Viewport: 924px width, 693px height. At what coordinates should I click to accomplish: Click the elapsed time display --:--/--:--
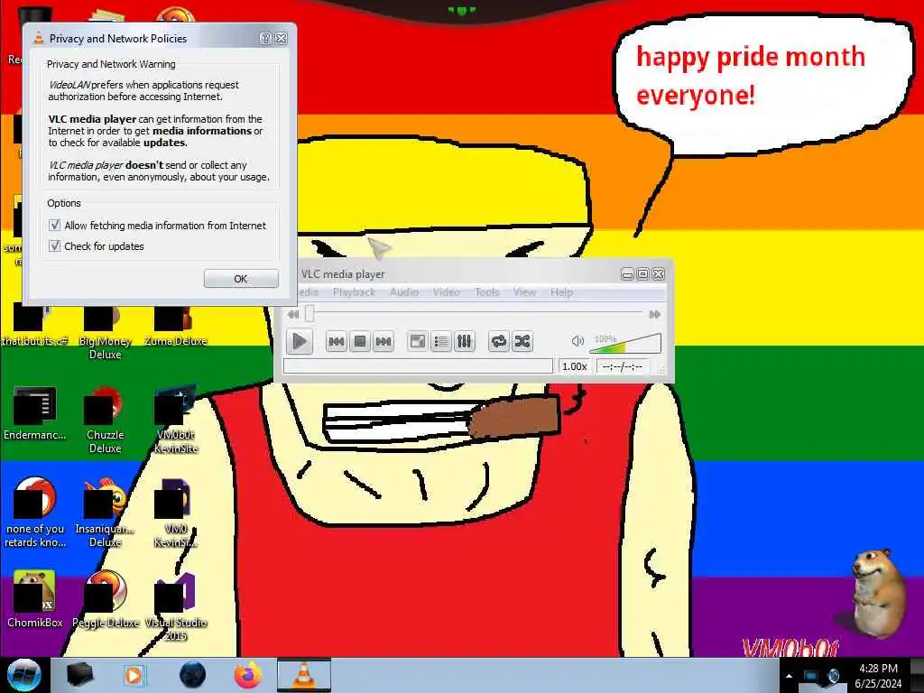pyautogui.click(x=623, y=366)
